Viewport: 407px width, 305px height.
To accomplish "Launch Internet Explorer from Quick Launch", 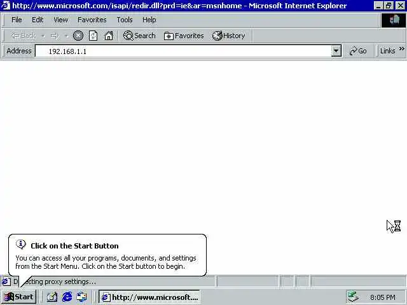I will (x=67, y=297).
